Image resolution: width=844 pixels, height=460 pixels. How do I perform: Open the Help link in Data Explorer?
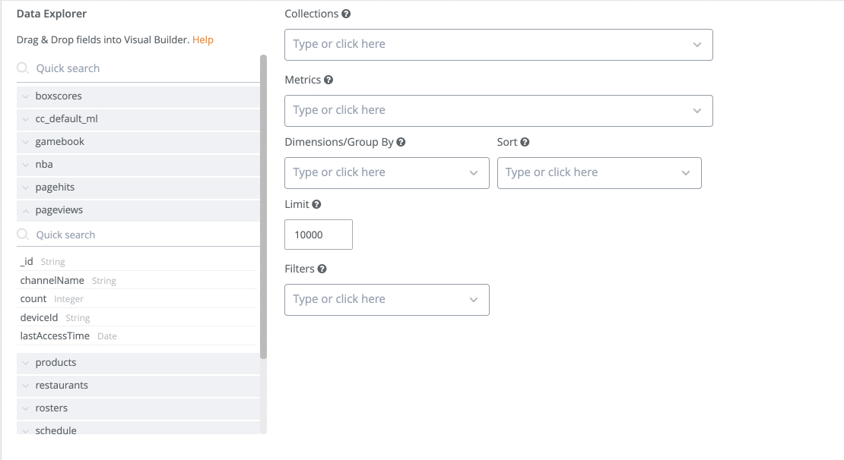[x=202, y=39]
